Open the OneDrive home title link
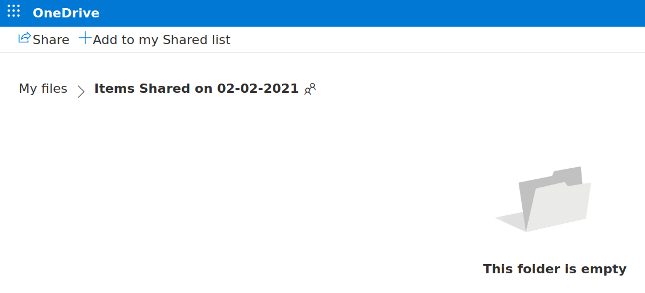Image resolution: width=645 pixels, height=293 pixels. (x=66, y=13)
